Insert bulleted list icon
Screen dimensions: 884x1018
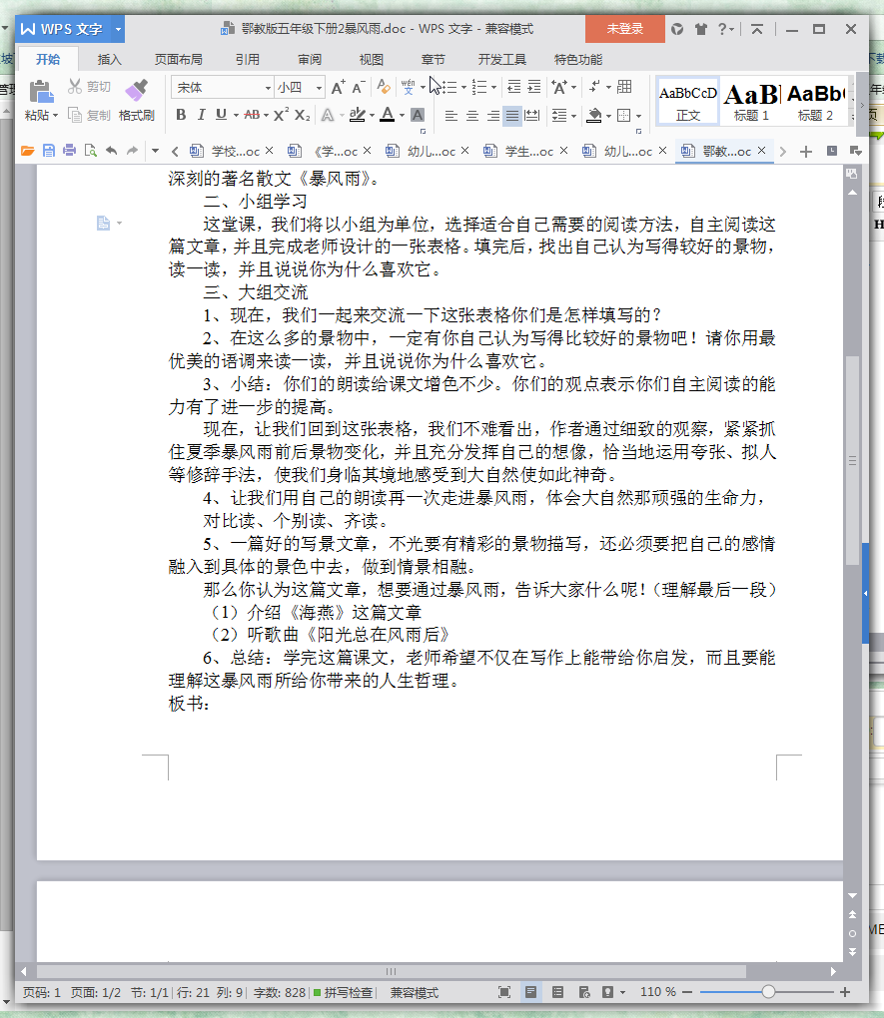449,87
